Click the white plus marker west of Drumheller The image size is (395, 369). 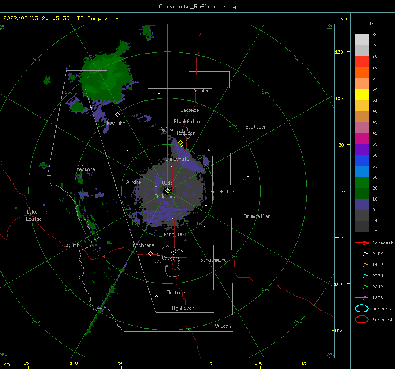tap(248, 176)
